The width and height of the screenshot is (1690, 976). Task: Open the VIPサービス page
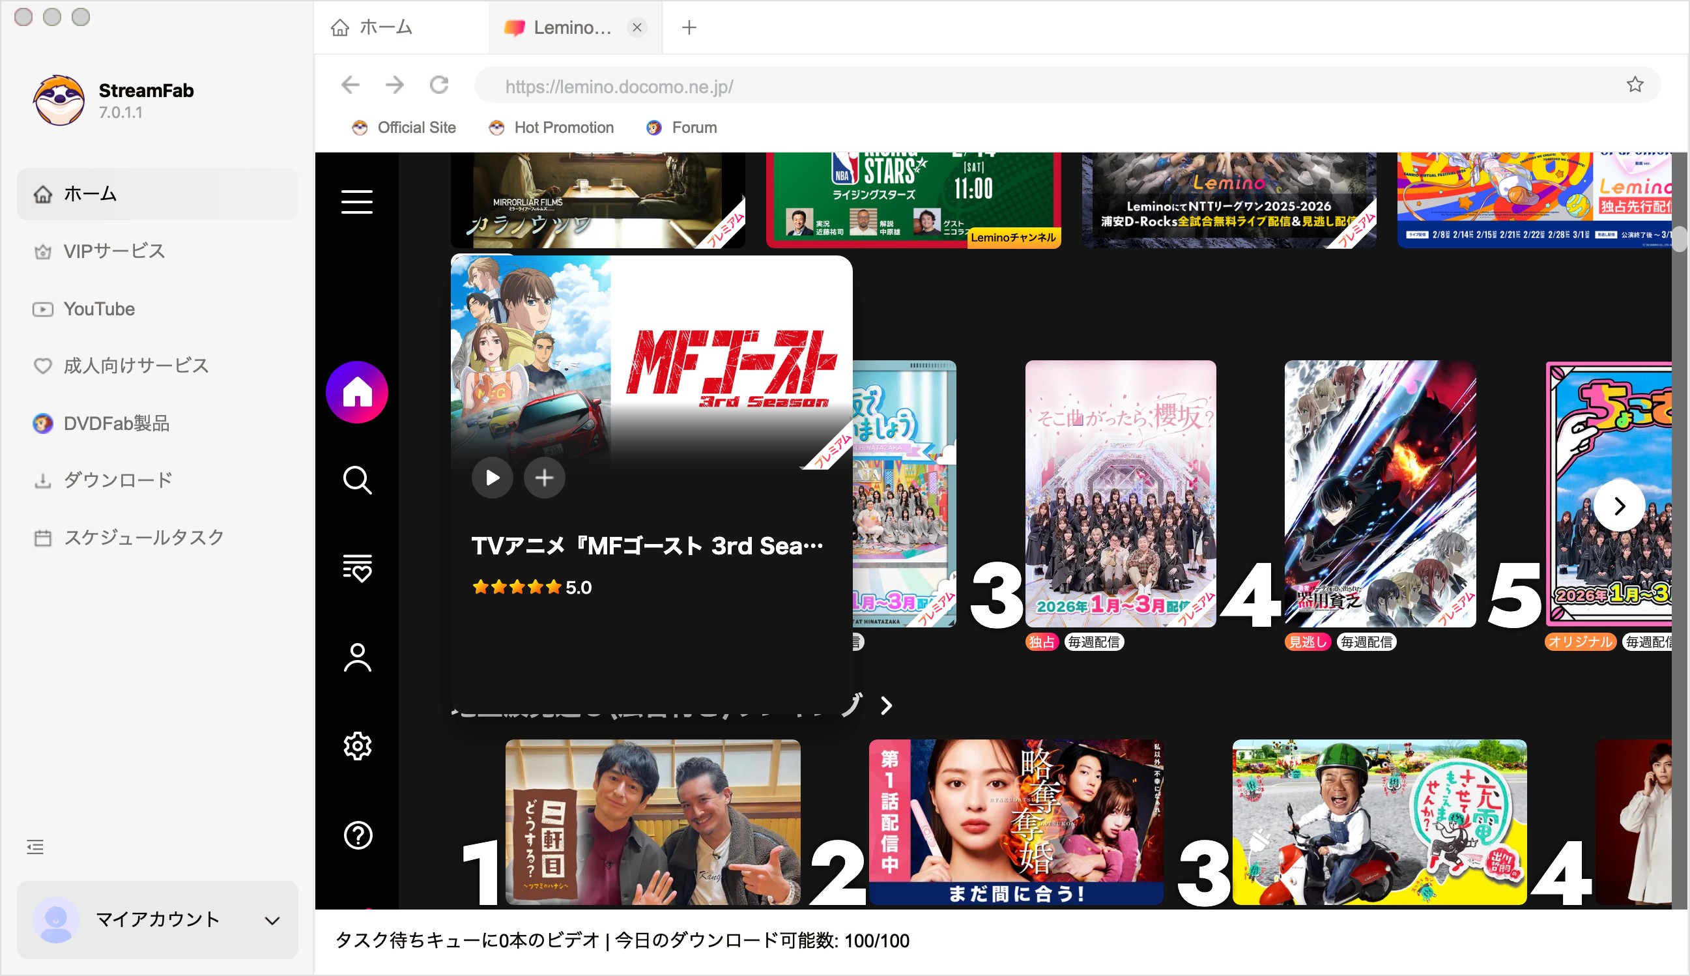coord(113,251)
